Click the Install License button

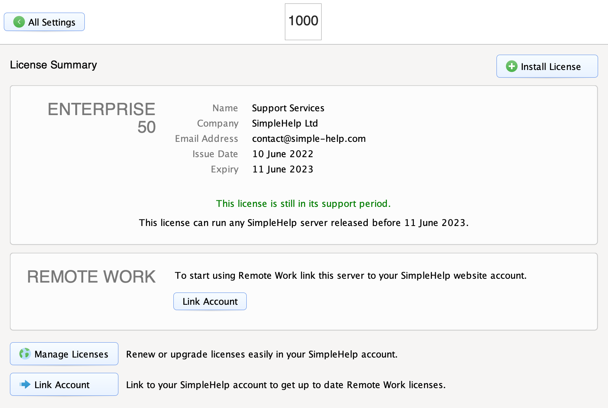[x=547, y=66]
